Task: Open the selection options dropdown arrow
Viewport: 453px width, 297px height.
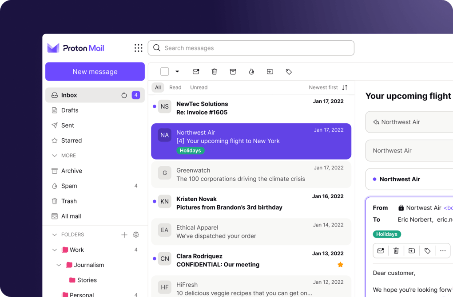Action: (x=177, y=72)
